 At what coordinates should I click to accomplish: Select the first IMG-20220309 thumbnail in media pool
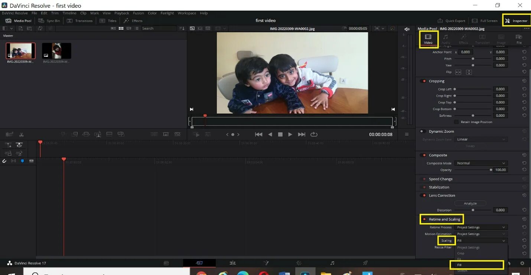[x=20, y=51]
